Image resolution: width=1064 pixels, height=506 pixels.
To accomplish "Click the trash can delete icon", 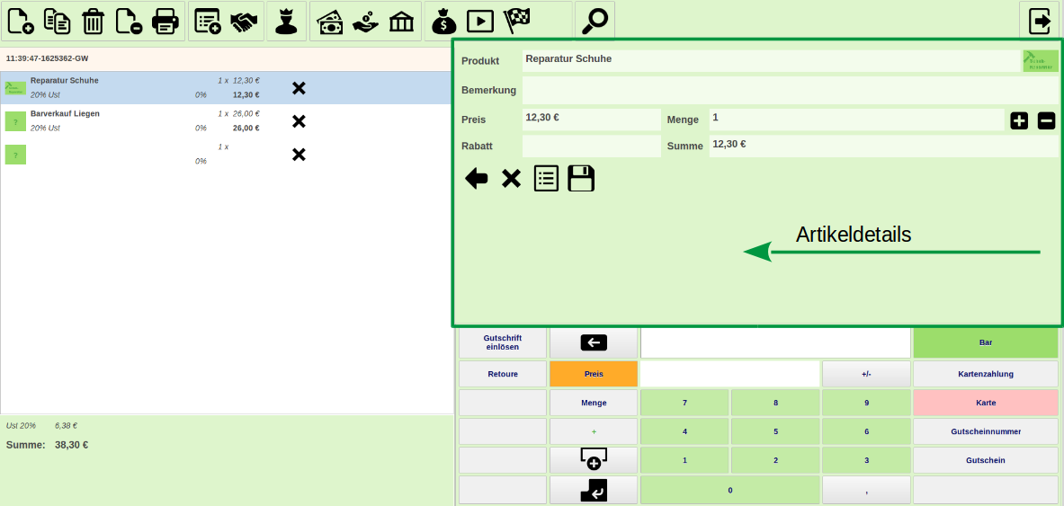I will 93,21.
